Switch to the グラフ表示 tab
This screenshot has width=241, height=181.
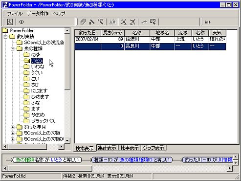pyautogui.click(x=153, y=148)
